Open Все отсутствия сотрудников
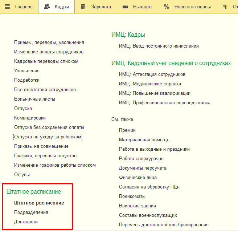This screenshot has width=238, height=231. pos(45,89)
